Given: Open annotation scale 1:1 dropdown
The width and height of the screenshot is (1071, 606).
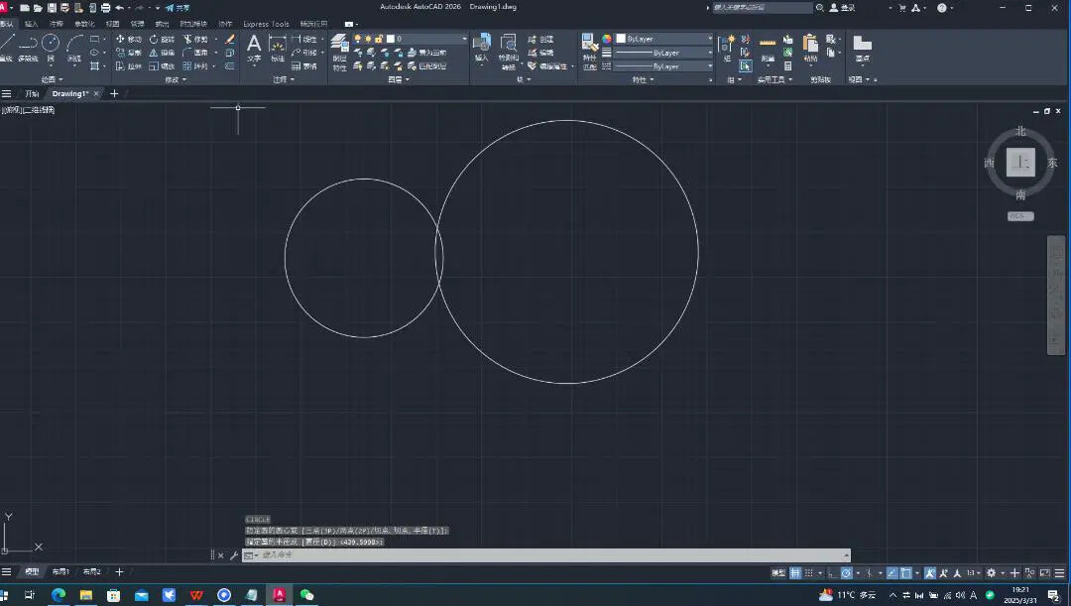Looking at the screenshot, I should [x=973, y=573].
